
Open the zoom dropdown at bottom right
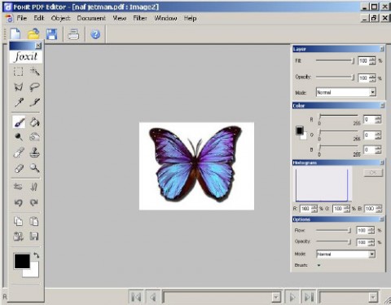click(373, 298)
